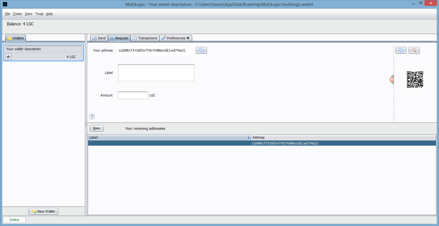The width and height of the screenshot is (439, 226).
Task: Sort by the Label column header
Action: 169,137
